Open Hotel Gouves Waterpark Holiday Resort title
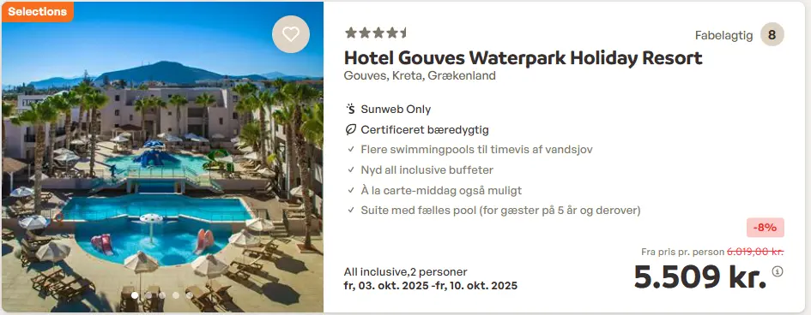811x315 pixels. point(524,57)
